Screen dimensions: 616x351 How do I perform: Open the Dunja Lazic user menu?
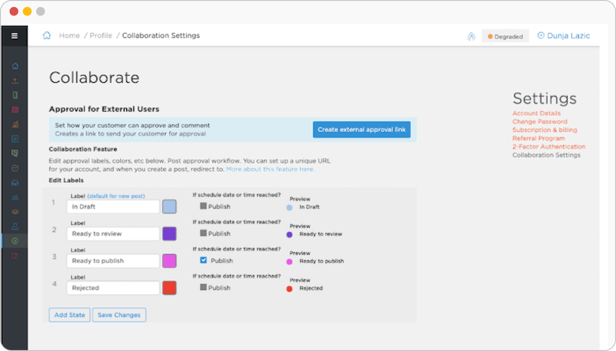coord(563,36)
